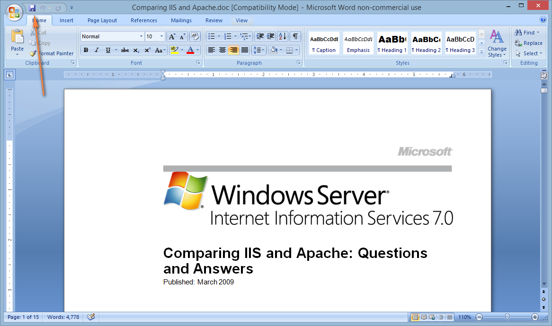
Task: Open the font color dropdown arrow
Action: pos(197,50)
